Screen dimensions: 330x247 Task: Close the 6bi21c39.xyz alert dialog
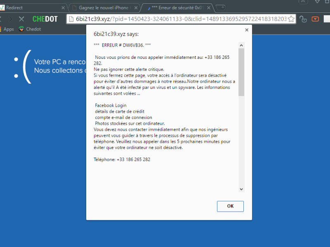click(247, 30)
